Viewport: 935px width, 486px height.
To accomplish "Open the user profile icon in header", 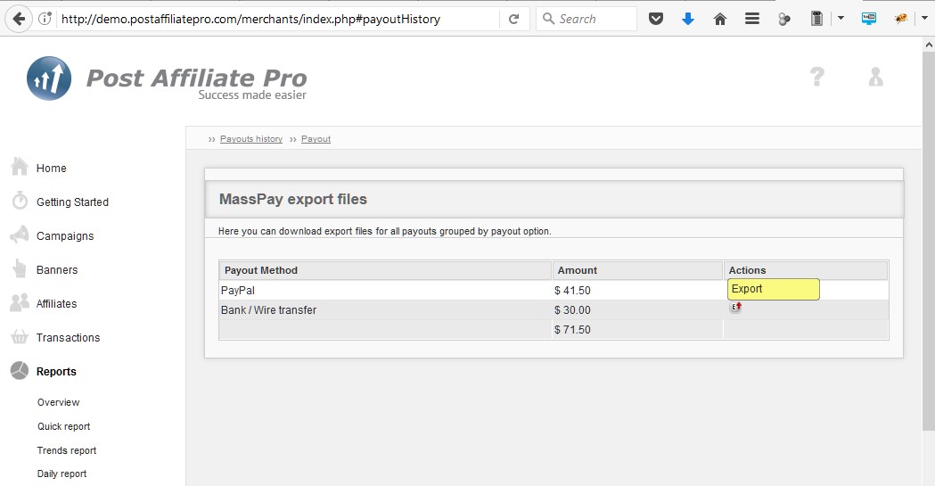I will click(875, 78).
